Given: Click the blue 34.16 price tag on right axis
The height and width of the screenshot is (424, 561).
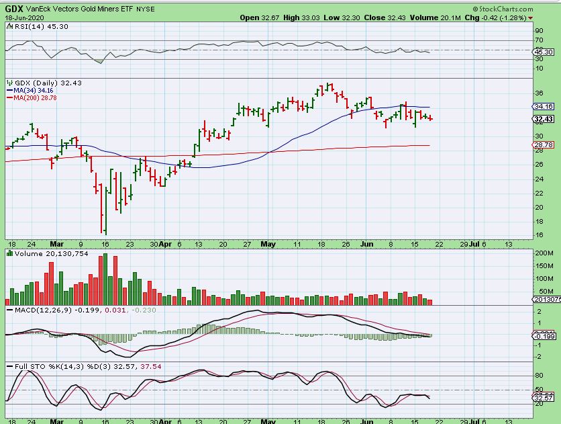Looking at the screenshot, I should click(x=544, y=106).
